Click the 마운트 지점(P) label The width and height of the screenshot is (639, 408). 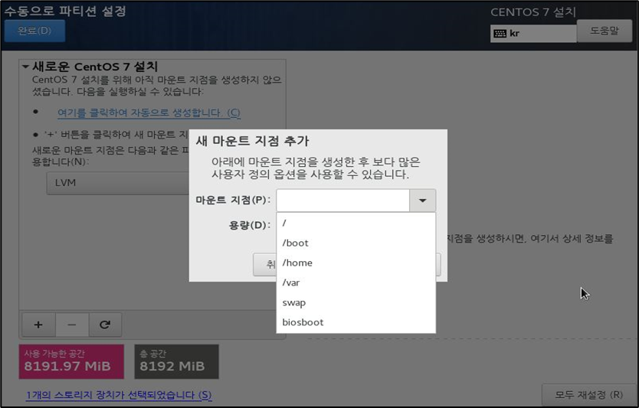click(x=233, y=201)
